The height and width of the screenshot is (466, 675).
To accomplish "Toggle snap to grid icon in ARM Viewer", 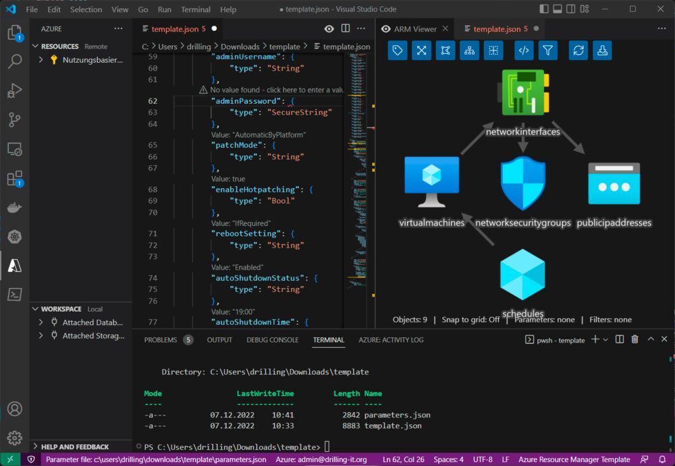I will [x=493, y=51].
